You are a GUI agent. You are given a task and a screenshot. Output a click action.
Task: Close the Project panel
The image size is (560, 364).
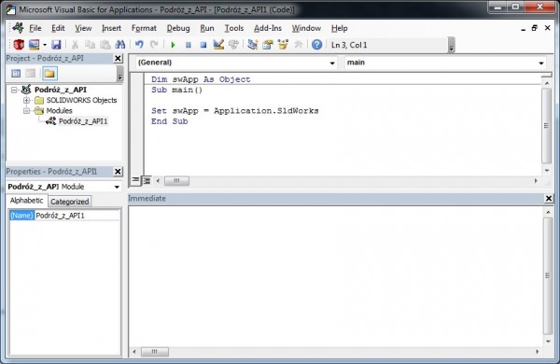[118, 58]
